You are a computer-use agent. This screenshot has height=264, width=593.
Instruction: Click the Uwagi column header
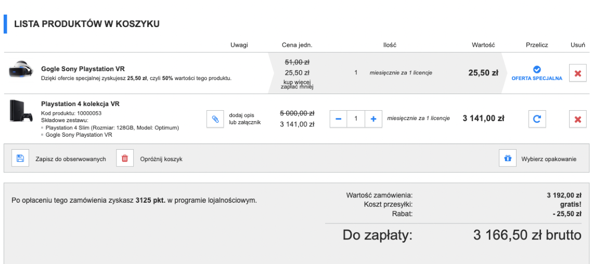(x=239, y=45)
